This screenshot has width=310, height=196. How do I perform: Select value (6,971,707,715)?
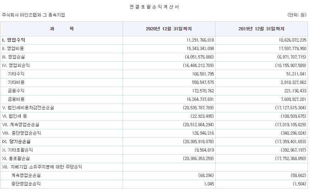coord(292,57)
